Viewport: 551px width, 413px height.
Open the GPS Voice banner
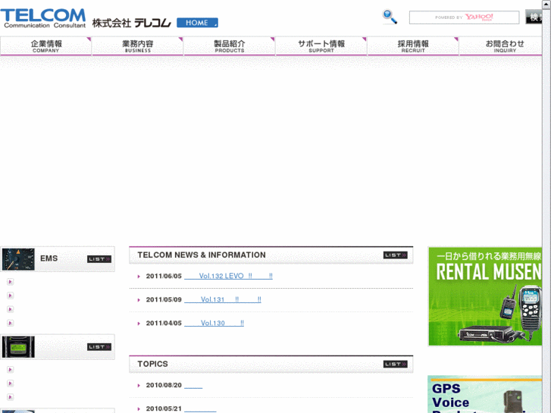click(x=485, y=394)
